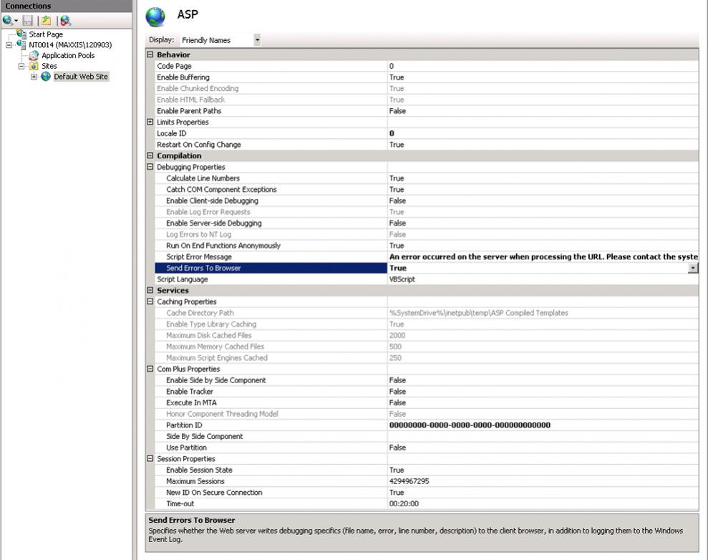Expand Limits Properties
This screenshot has height=560, width=708.
(150, 122)
